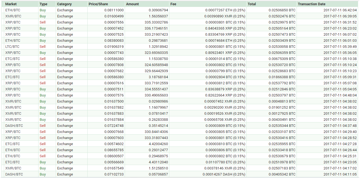Click the fee 0.00002804 BTC (0.15%)

click(x=225, y=77)
